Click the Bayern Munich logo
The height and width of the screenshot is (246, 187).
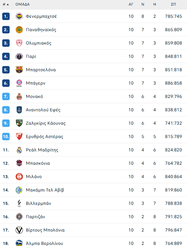click(19, 83)
